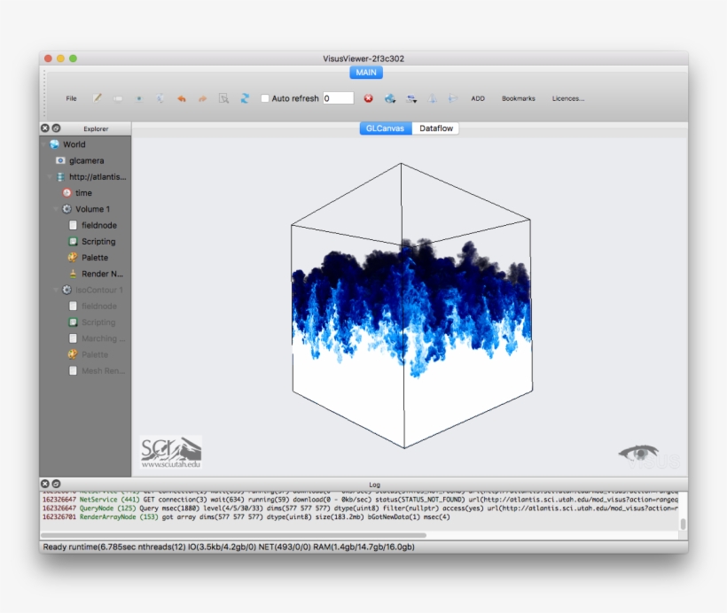727x613 pixels.
Task: Click the undo arrow in toolbar
Action: click(182, 98)
